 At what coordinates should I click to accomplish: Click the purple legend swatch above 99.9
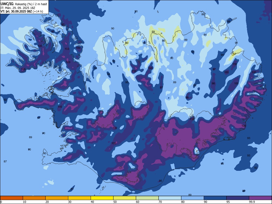click(x=260, y=198)
